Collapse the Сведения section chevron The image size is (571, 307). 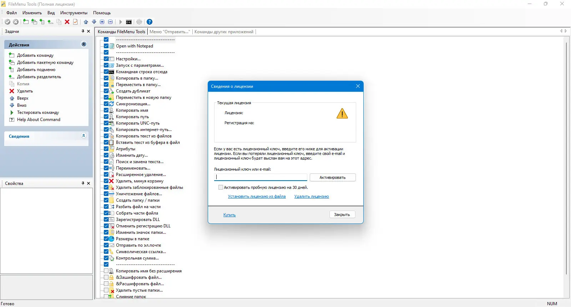pos(84,136)
